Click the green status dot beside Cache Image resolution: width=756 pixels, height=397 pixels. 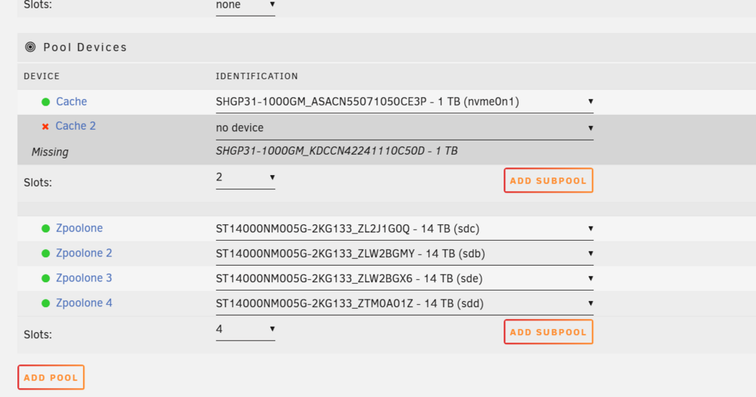coord(46,102)
